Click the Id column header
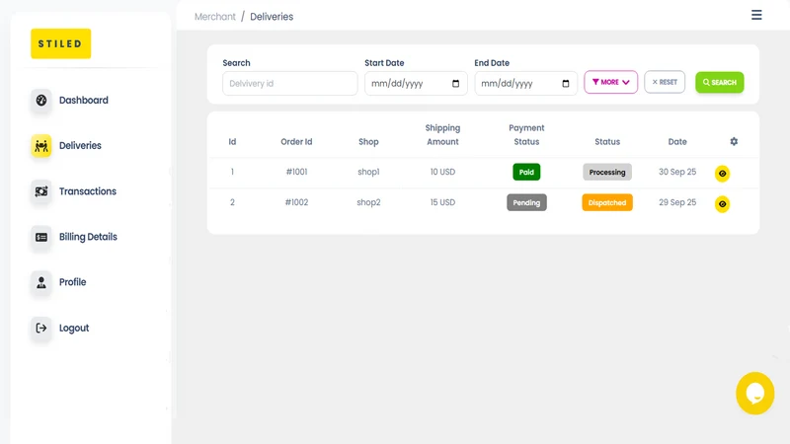 click(x=232, y=141)
